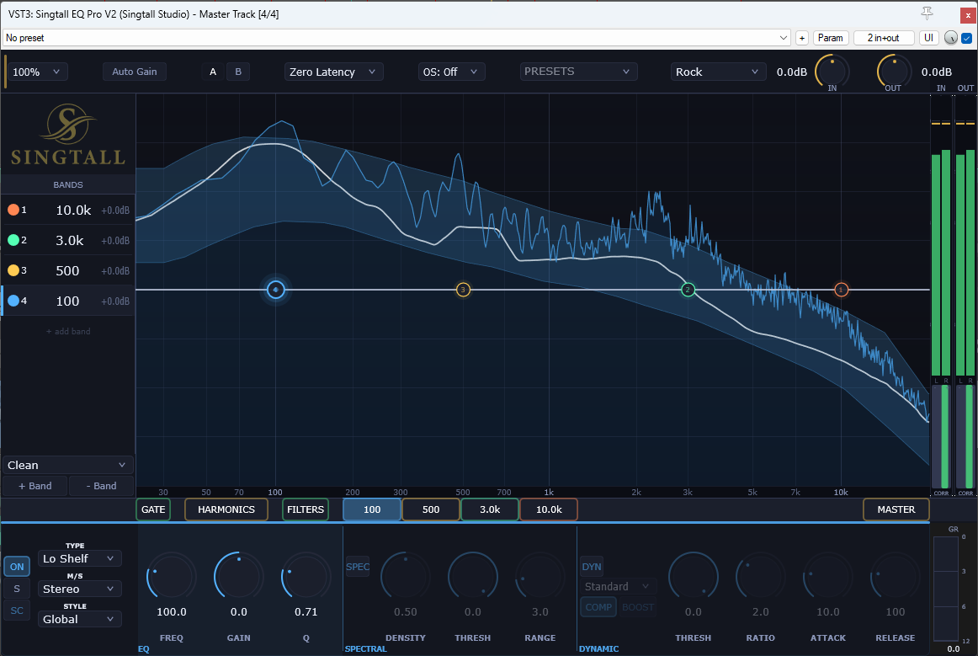Select band 1 orange node on graph
The height and width of the screenshot is (656, 978).
(x=841, y=290)
